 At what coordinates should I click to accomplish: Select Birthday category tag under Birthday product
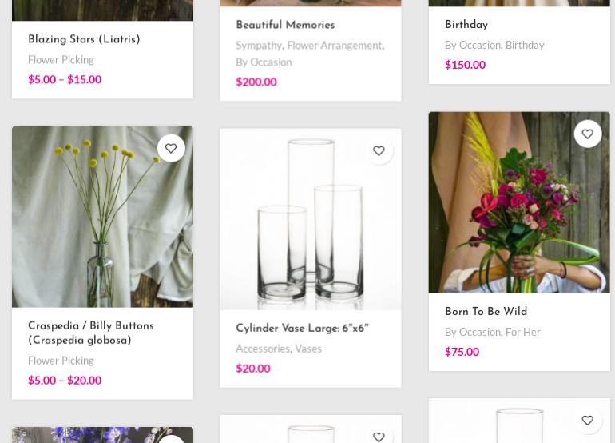coord(525,46)
